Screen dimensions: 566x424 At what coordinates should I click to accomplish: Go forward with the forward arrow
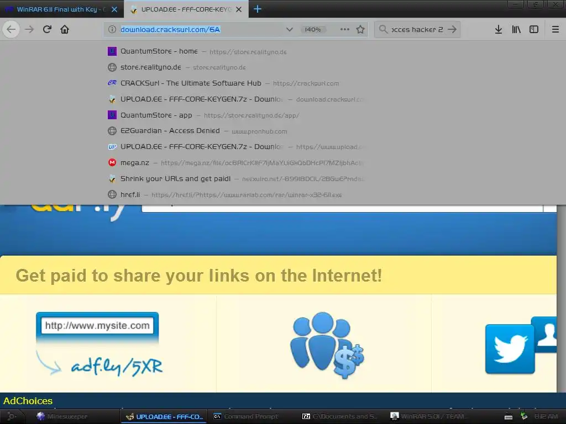coord(29,29)
